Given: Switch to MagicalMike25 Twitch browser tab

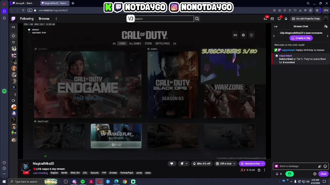Looking at the screenshot, I should tap(55, 3).
